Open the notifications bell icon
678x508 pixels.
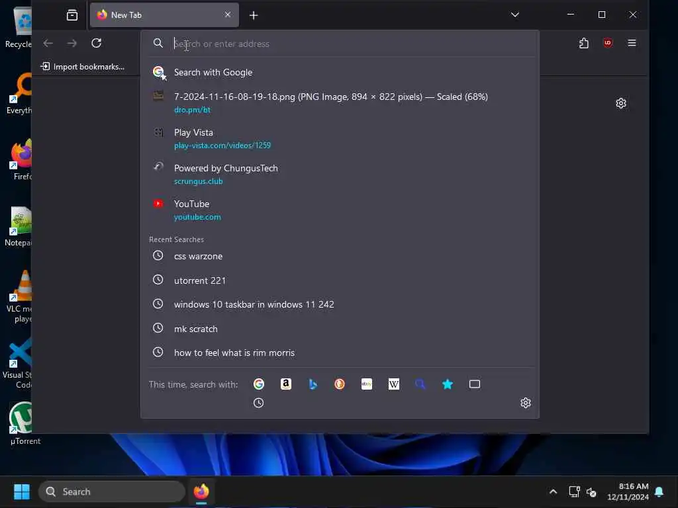coord(659,491)
